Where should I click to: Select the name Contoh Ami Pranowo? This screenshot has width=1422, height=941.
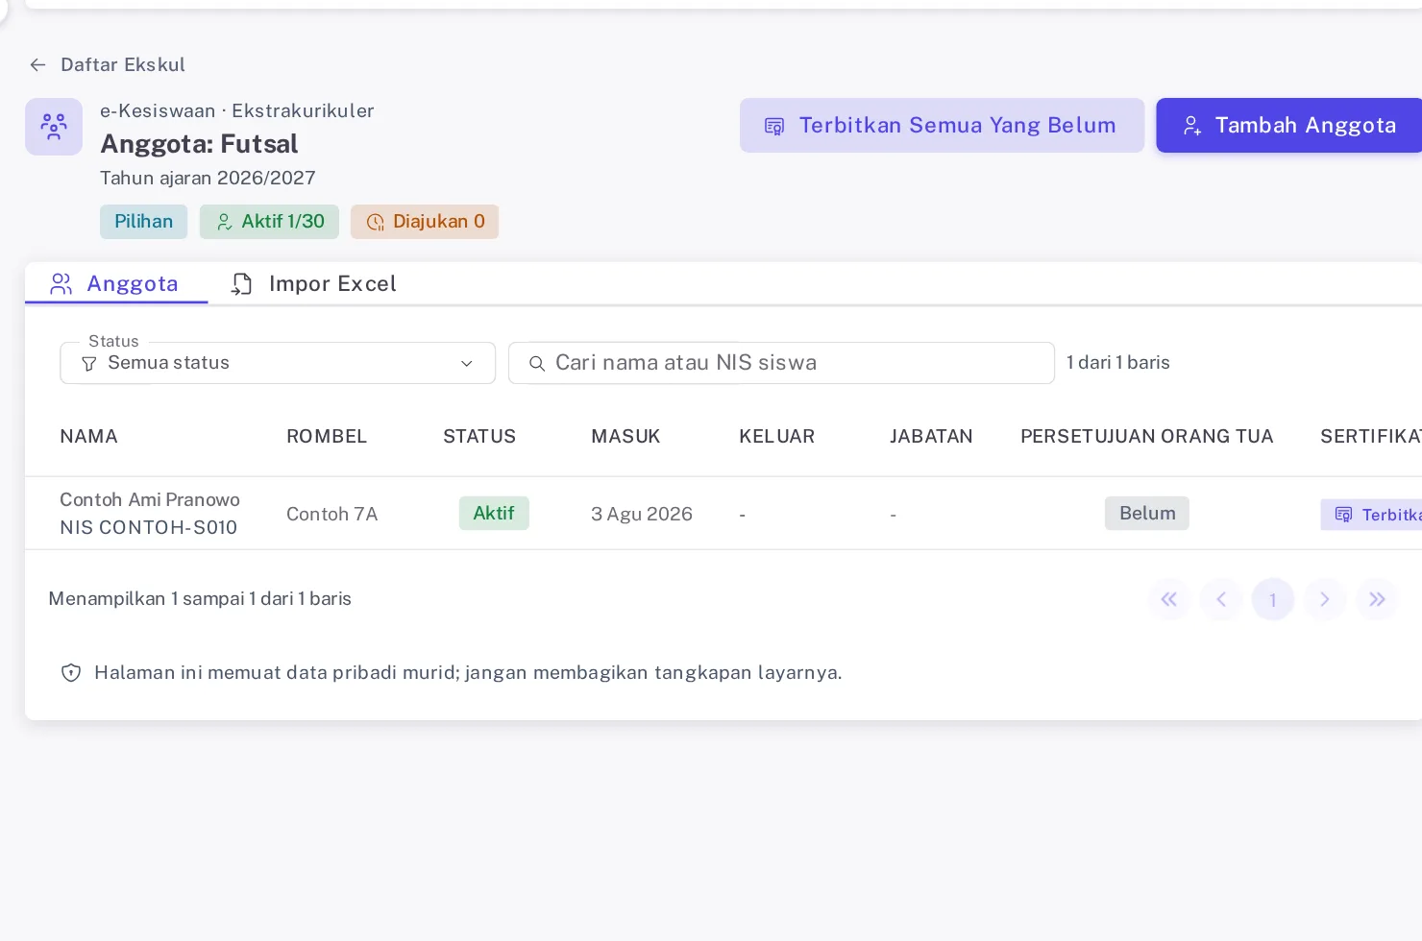150,499
